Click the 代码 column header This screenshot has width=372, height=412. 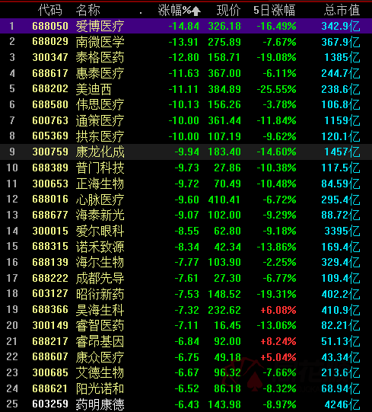pyautogui.click(x=50, y=11)
